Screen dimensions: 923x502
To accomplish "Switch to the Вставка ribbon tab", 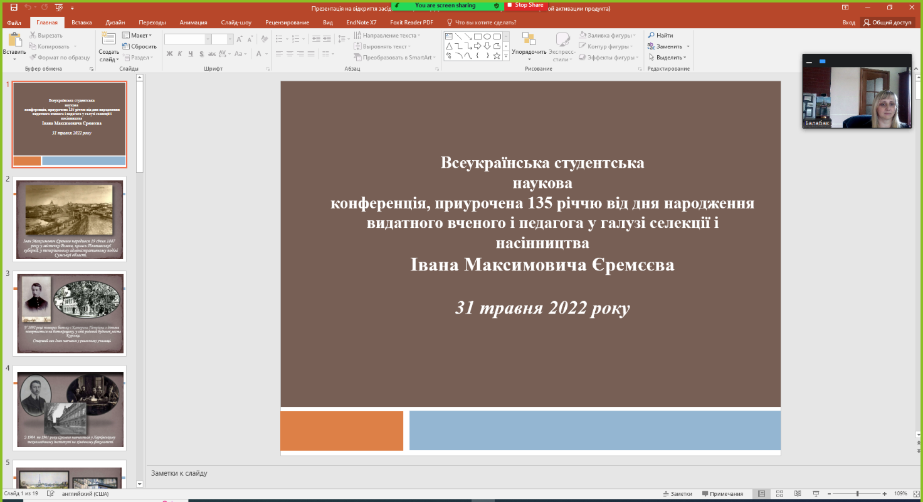I will (x=82, y=23).
